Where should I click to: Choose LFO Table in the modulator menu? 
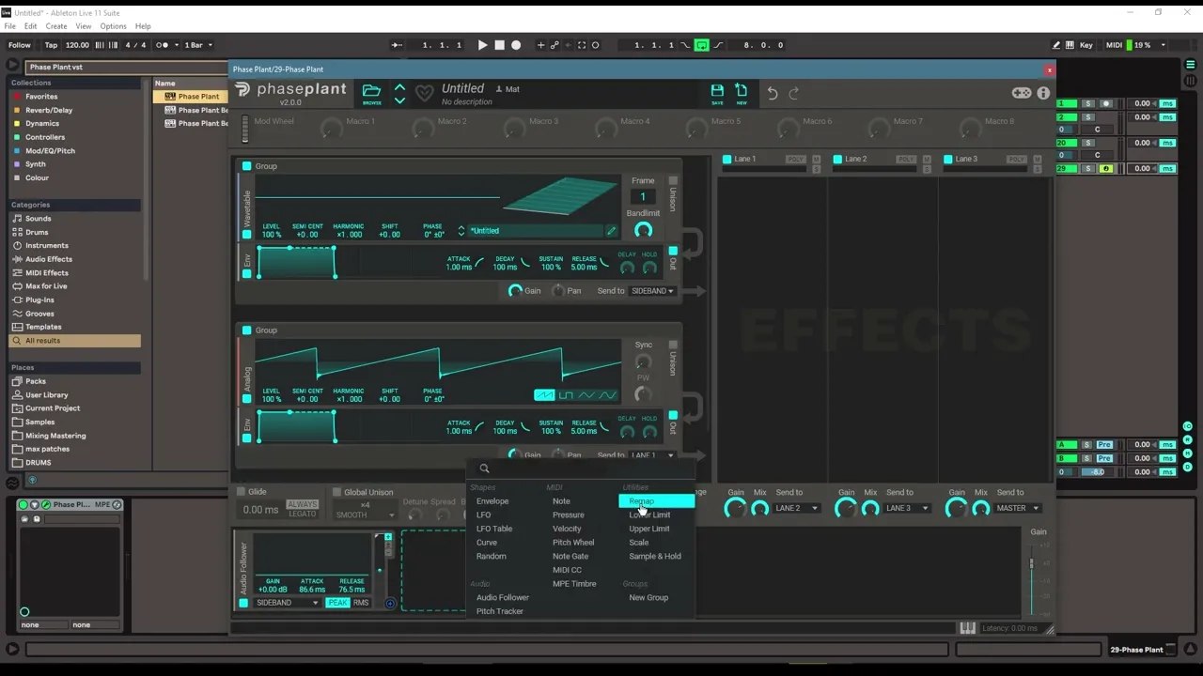coord(494,529)
